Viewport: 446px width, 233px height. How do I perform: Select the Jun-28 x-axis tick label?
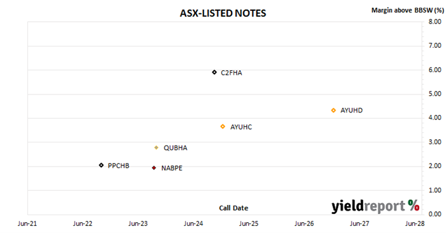[x=415, y=223]
